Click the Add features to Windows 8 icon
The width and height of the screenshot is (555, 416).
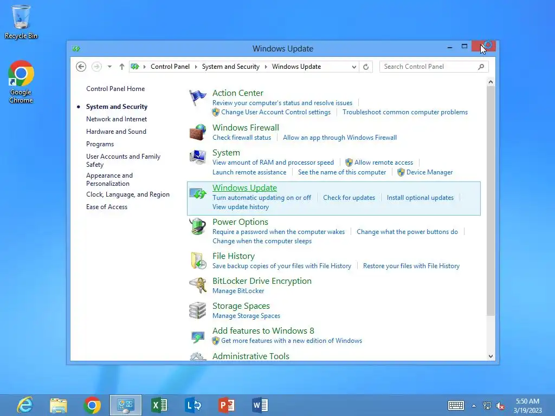click(x=197, y=336)
